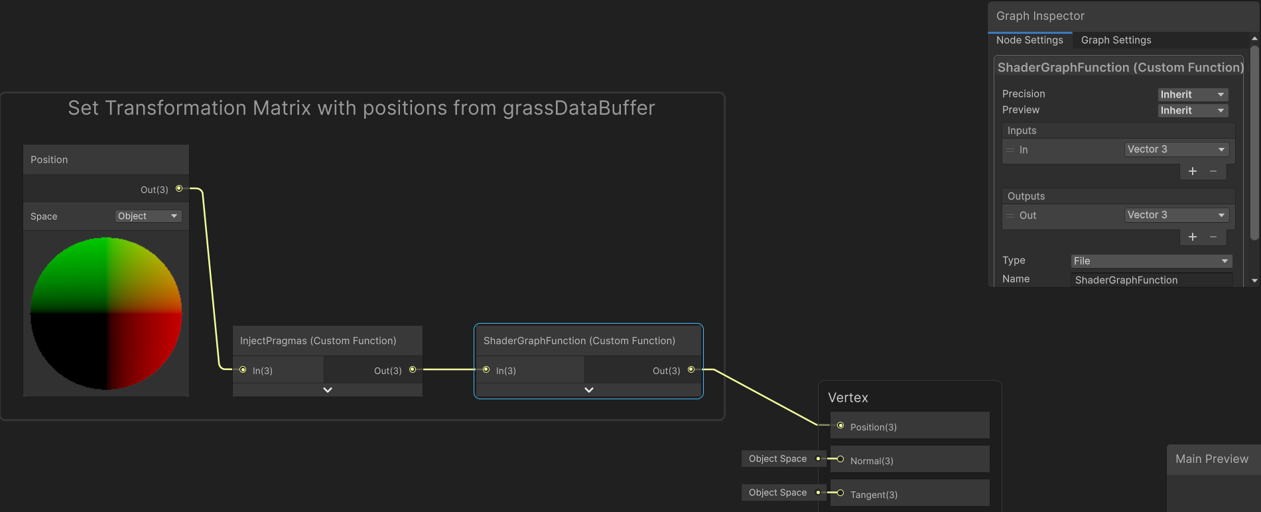This screenshot has width=1261, height=512.
Task: Remove output using minus icon
Action: (x=1213, y=237)
